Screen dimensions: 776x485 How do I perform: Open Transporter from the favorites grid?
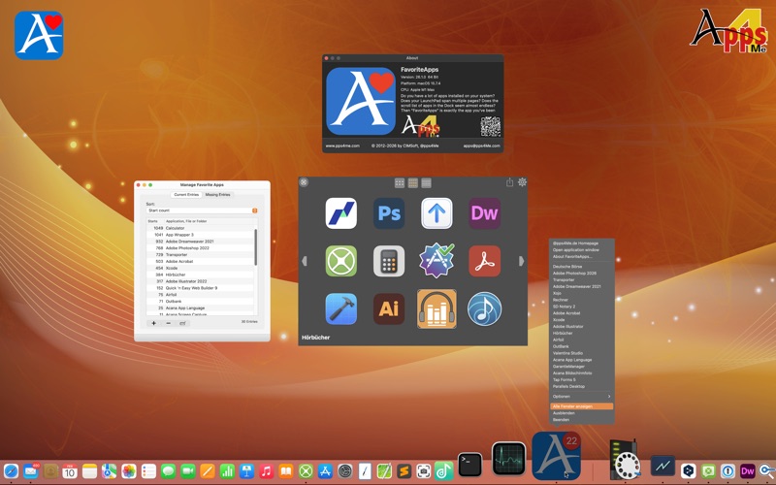click(436, 213)
